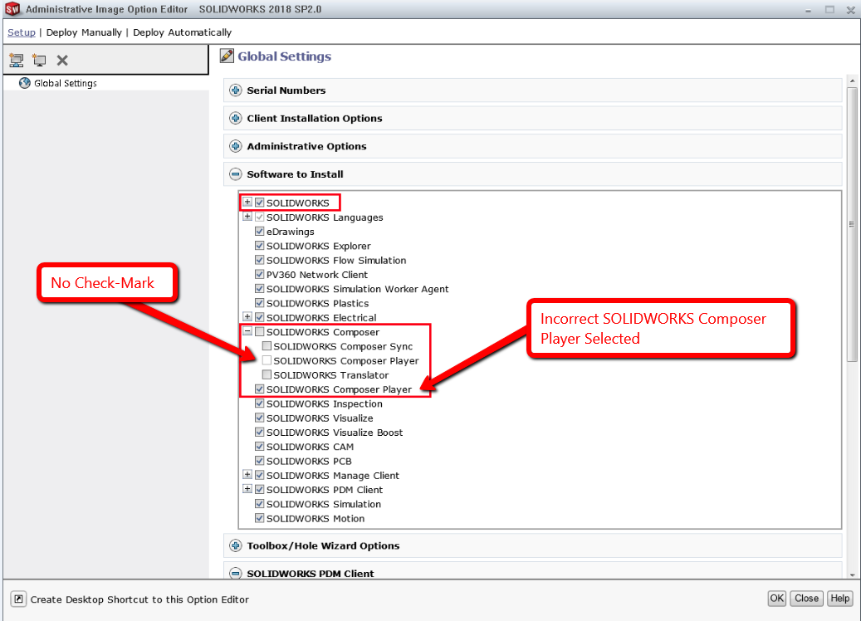Uncheck SOLIDWORKS Plastics

(260, 302)
